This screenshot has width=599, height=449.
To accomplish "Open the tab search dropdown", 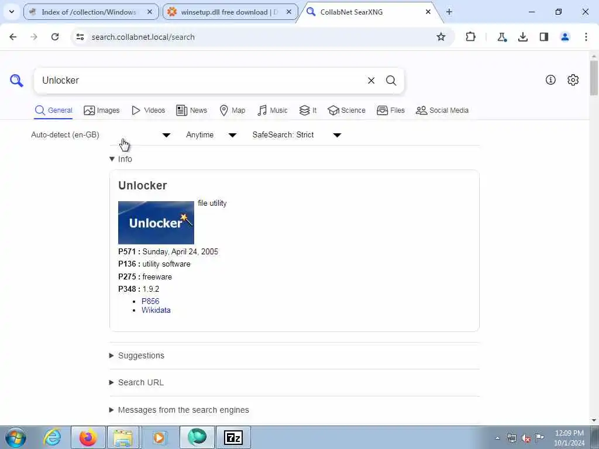I will 12,12.
